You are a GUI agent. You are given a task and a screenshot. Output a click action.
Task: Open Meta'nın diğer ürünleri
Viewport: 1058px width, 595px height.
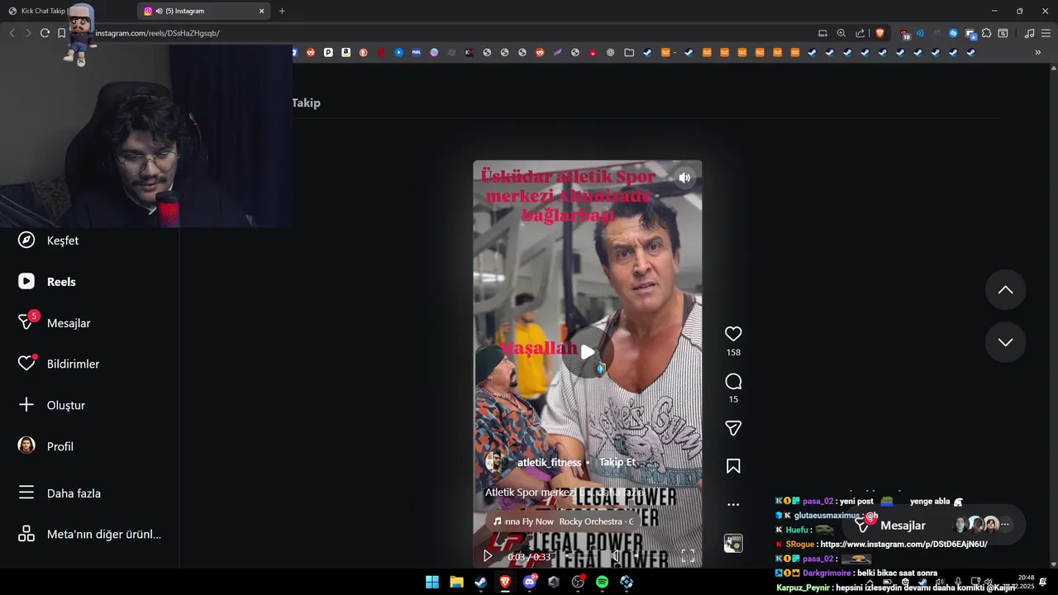click(89, 534)
